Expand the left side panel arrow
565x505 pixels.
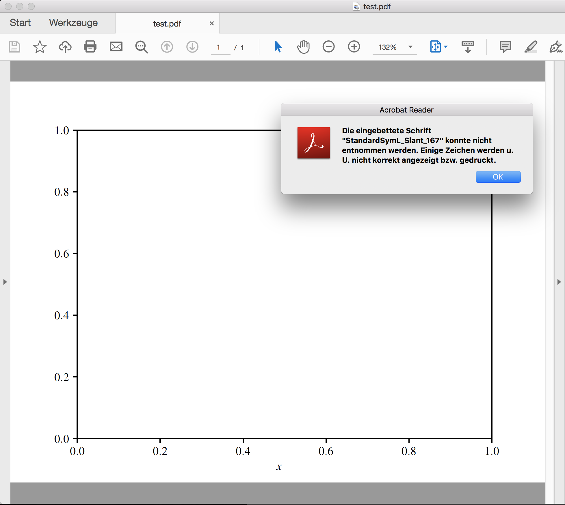(5, 282)
